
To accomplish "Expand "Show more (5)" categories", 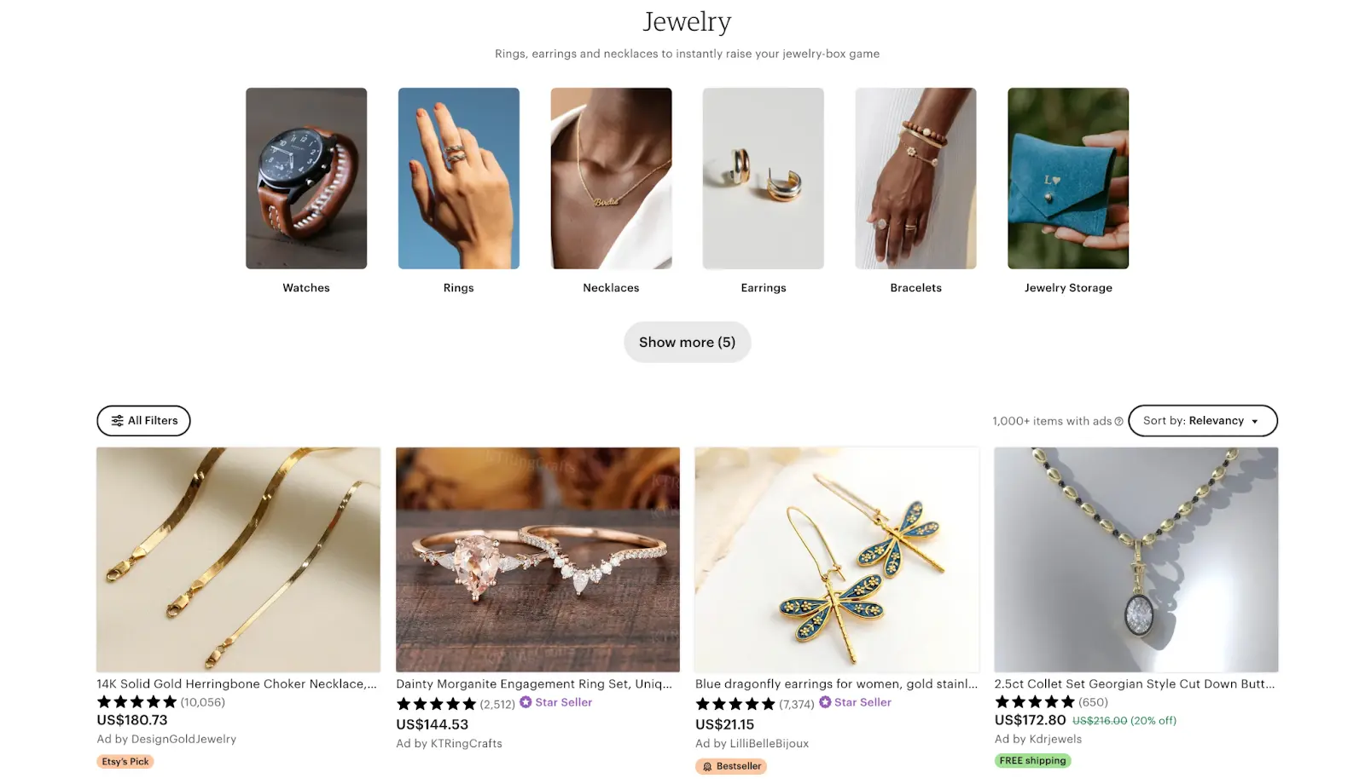I will tap(687, 342).
